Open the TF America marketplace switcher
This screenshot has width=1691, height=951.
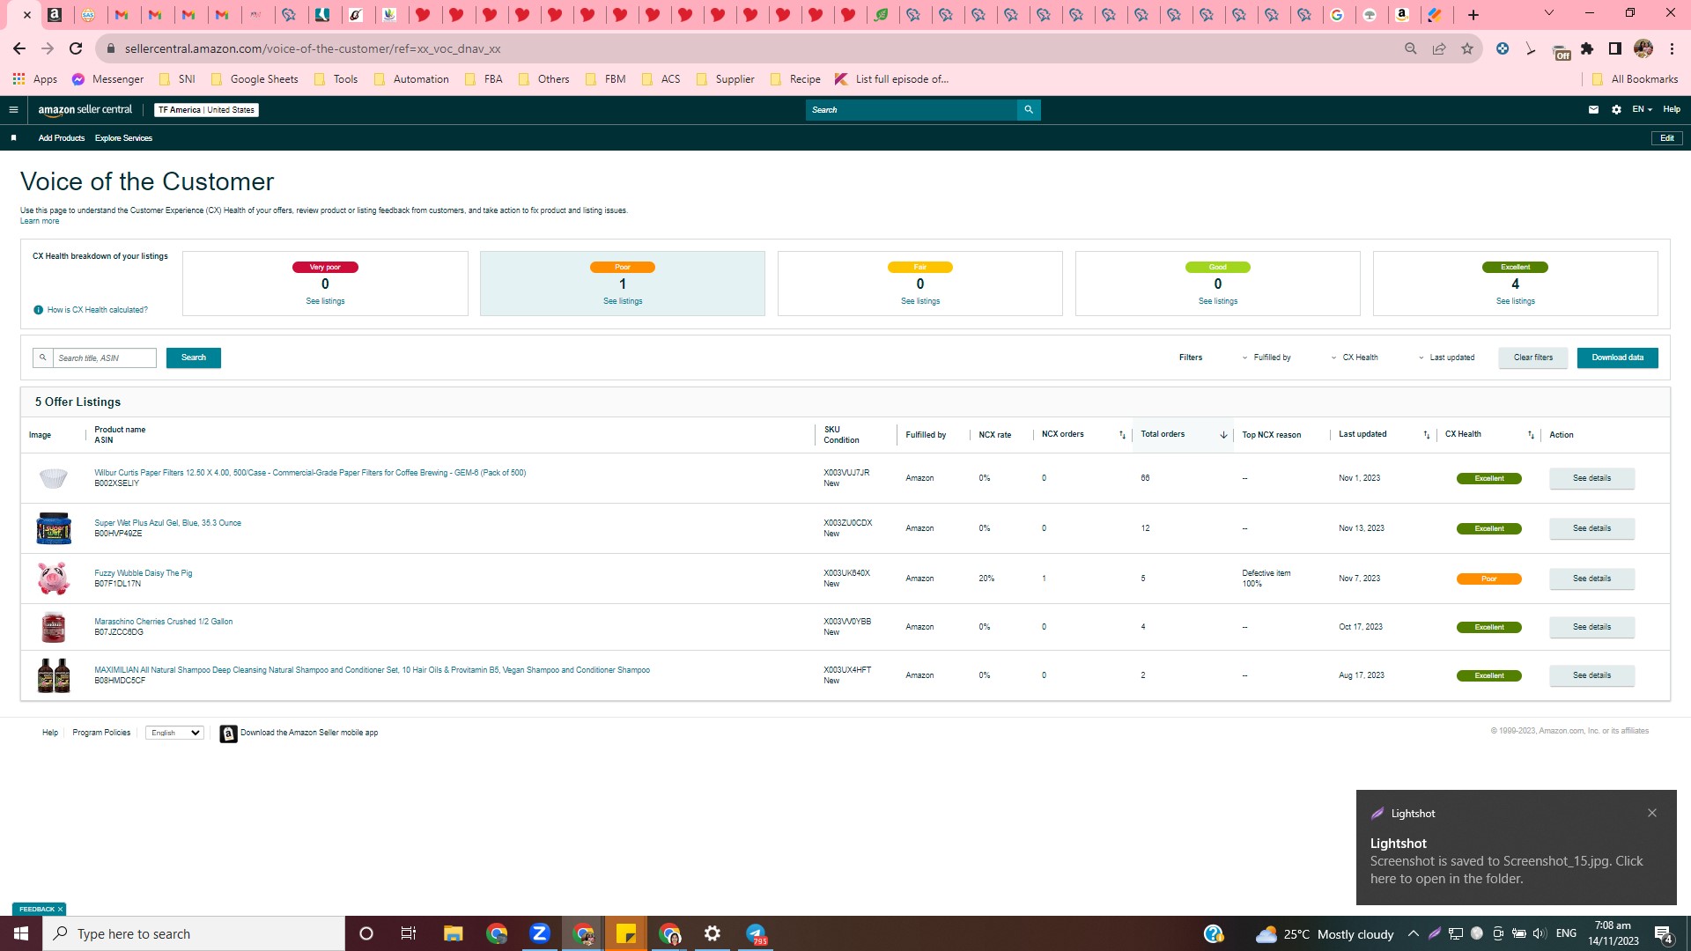(x=206, y=110)
